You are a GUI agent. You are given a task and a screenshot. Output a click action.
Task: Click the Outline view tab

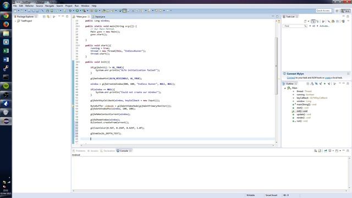tap(290, 84)
